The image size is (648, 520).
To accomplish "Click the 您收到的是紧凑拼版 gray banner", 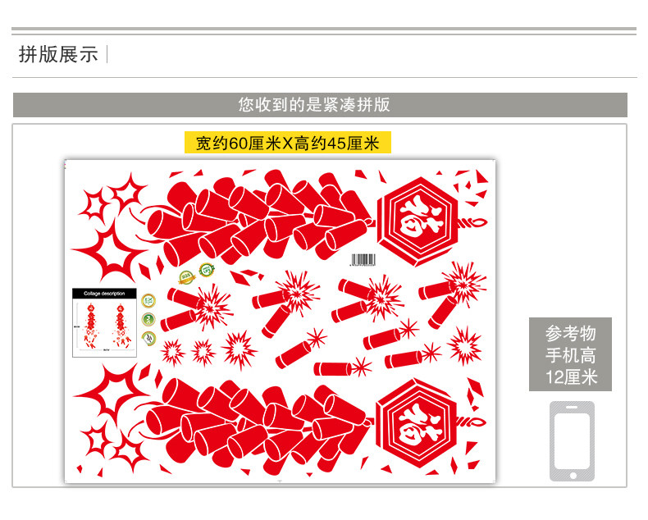I will 320,105.
